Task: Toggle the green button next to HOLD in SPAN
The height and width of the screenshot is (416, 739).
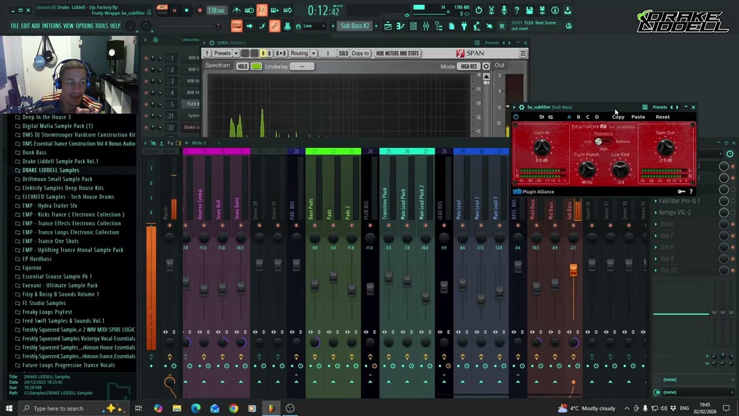Action: pos(256,66)
